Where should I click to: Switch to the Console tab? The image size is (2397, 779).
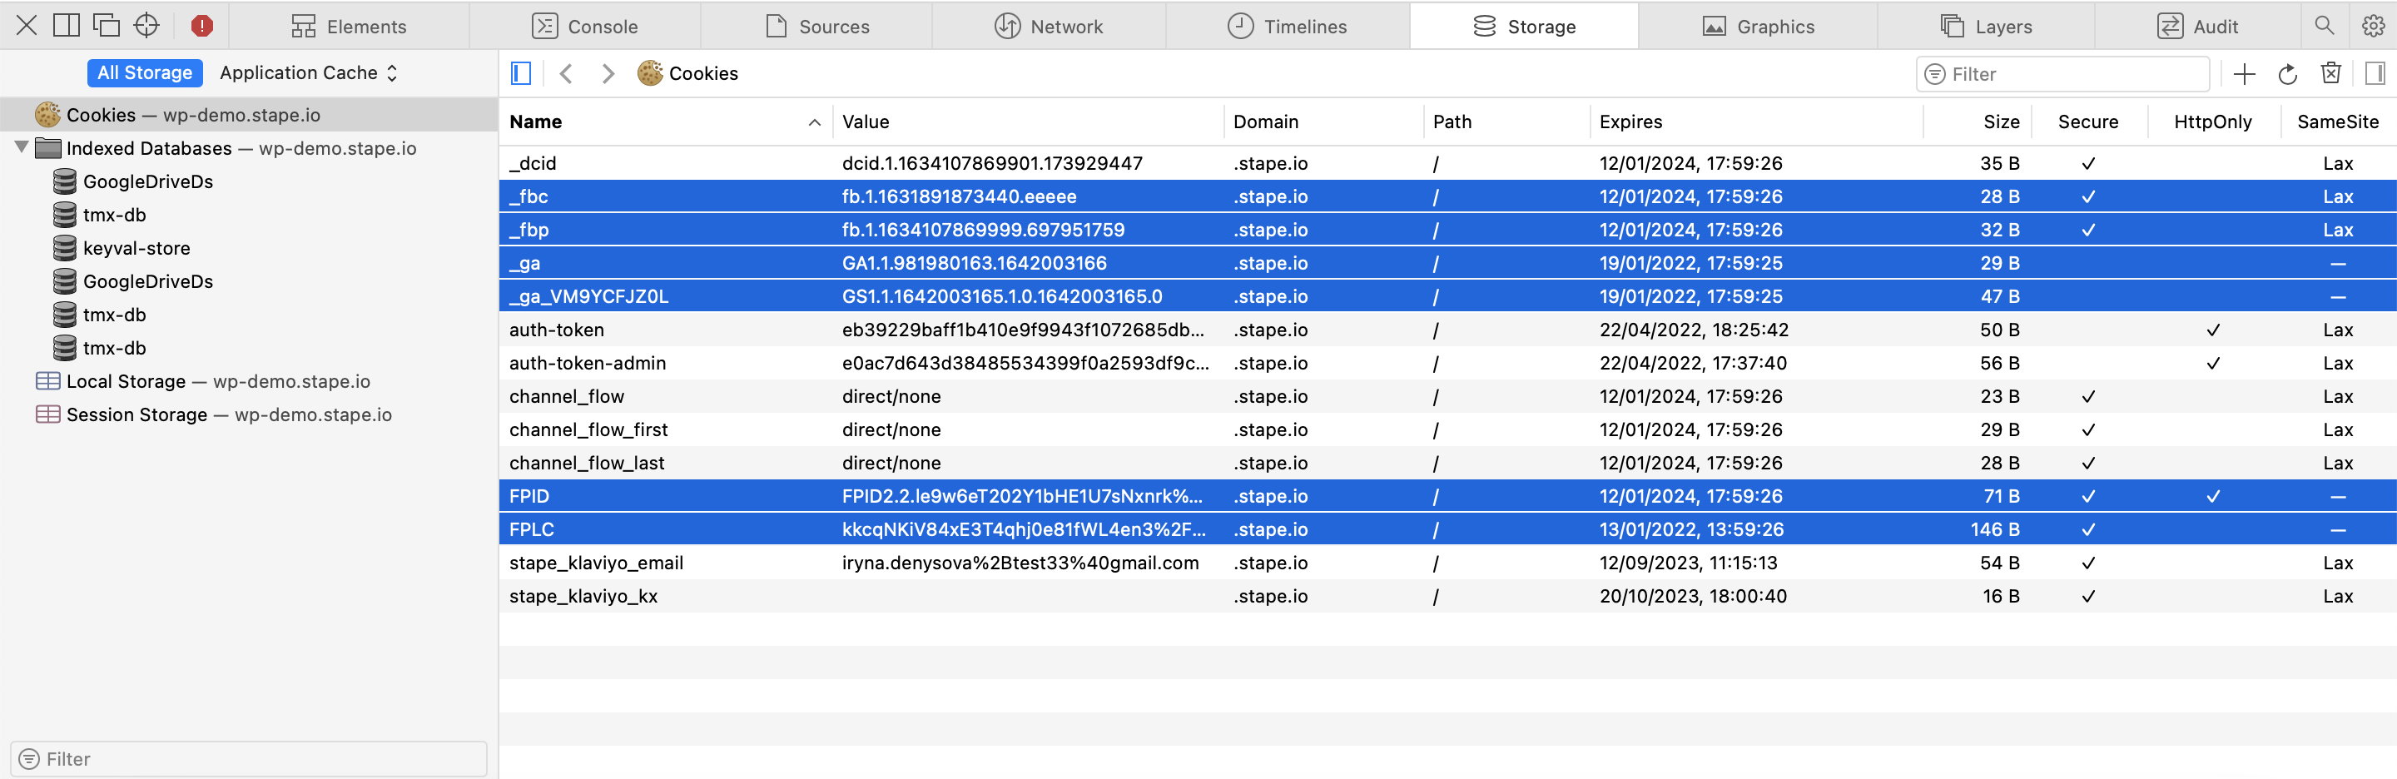coord(584,26)
